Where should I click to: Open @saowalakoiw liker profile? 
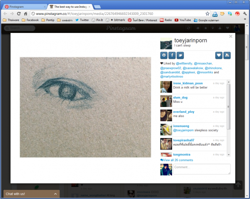(x=193, y=68)
